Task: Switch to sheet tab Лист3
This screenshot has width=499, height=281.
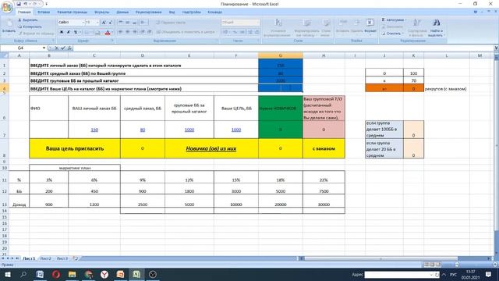Action: (62, 258)
